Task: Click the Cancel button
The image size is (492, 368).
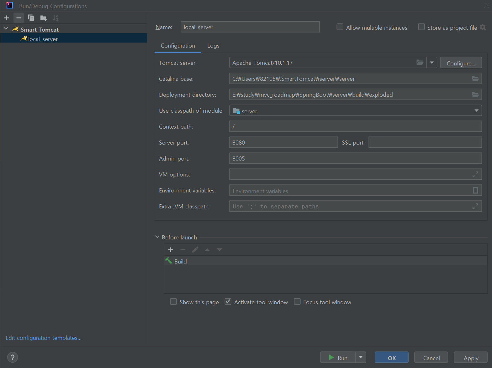Action: click(431, 357)
